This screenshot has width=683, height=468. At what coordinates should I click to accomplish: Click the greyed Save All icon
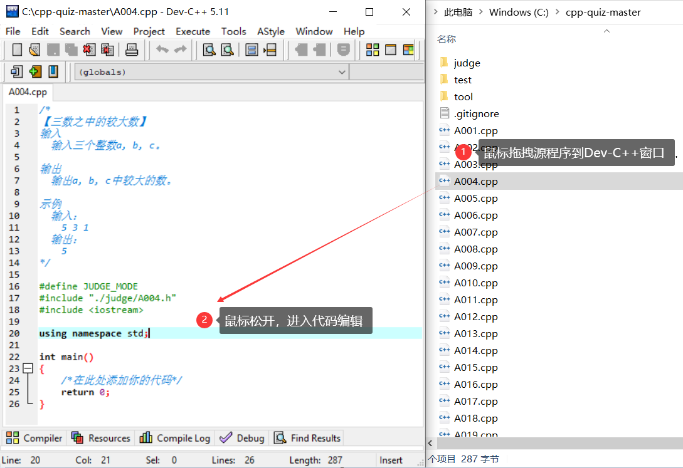pos(71,49)
